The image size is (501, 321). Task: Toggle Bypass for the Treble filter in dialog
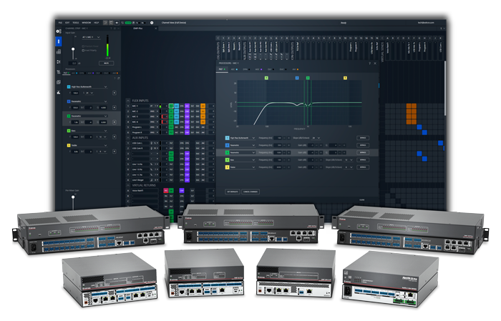pyautogui.click(x=364, y=168)
